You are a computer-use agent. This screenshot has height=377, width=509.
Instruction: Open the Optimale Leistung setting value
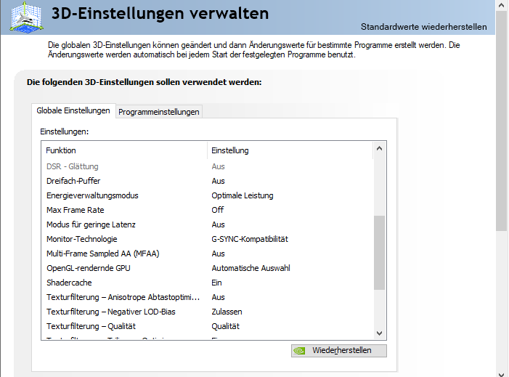pyautogui.click(x=243, y=195)
